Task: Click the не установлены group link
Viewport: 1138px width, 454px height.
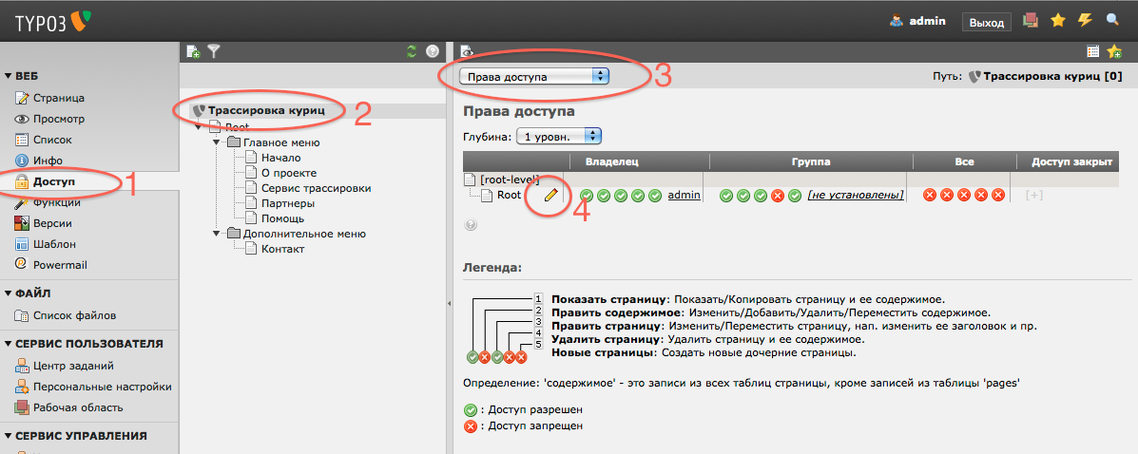Action: 855,195
